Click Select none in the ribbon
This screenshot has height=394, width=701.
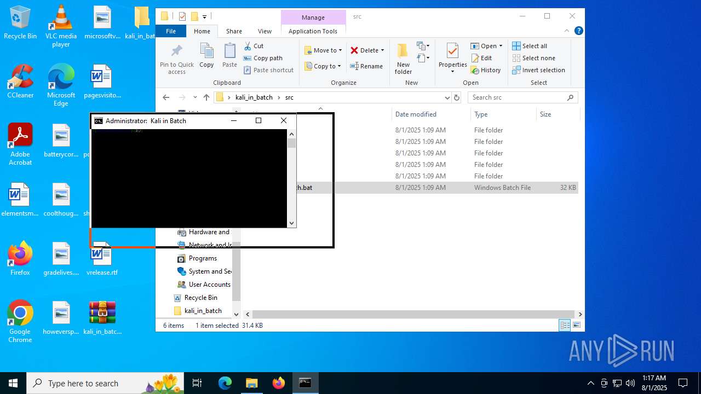point(534,58)
